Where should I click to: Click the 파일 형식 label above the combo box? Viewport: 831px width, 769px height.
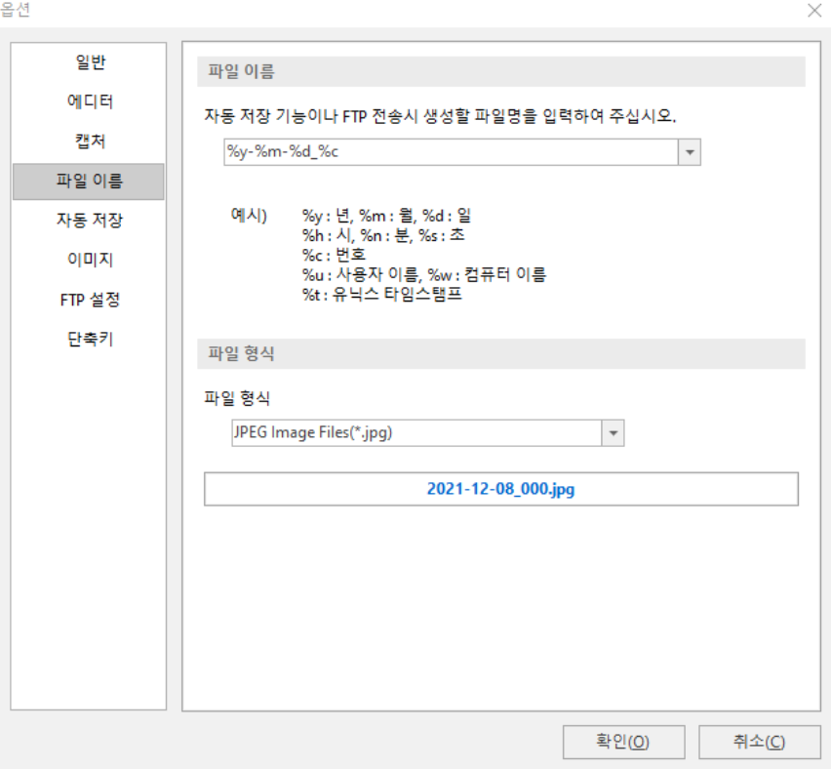point(237,398)
